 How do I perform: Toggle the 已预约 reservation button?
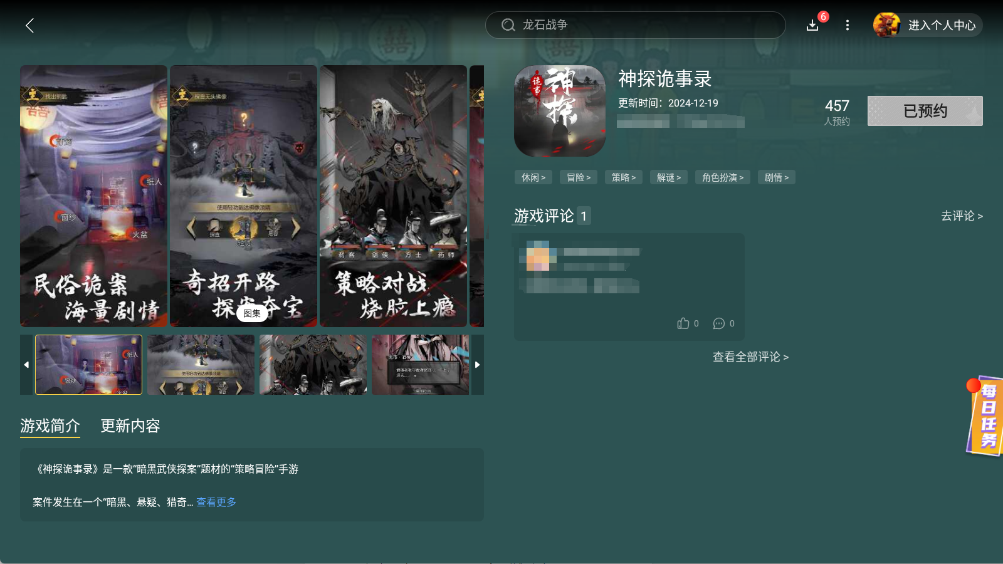925,110
